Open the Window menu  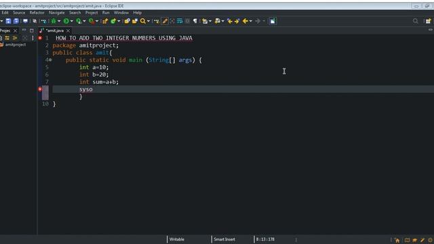tap(121, 13)
